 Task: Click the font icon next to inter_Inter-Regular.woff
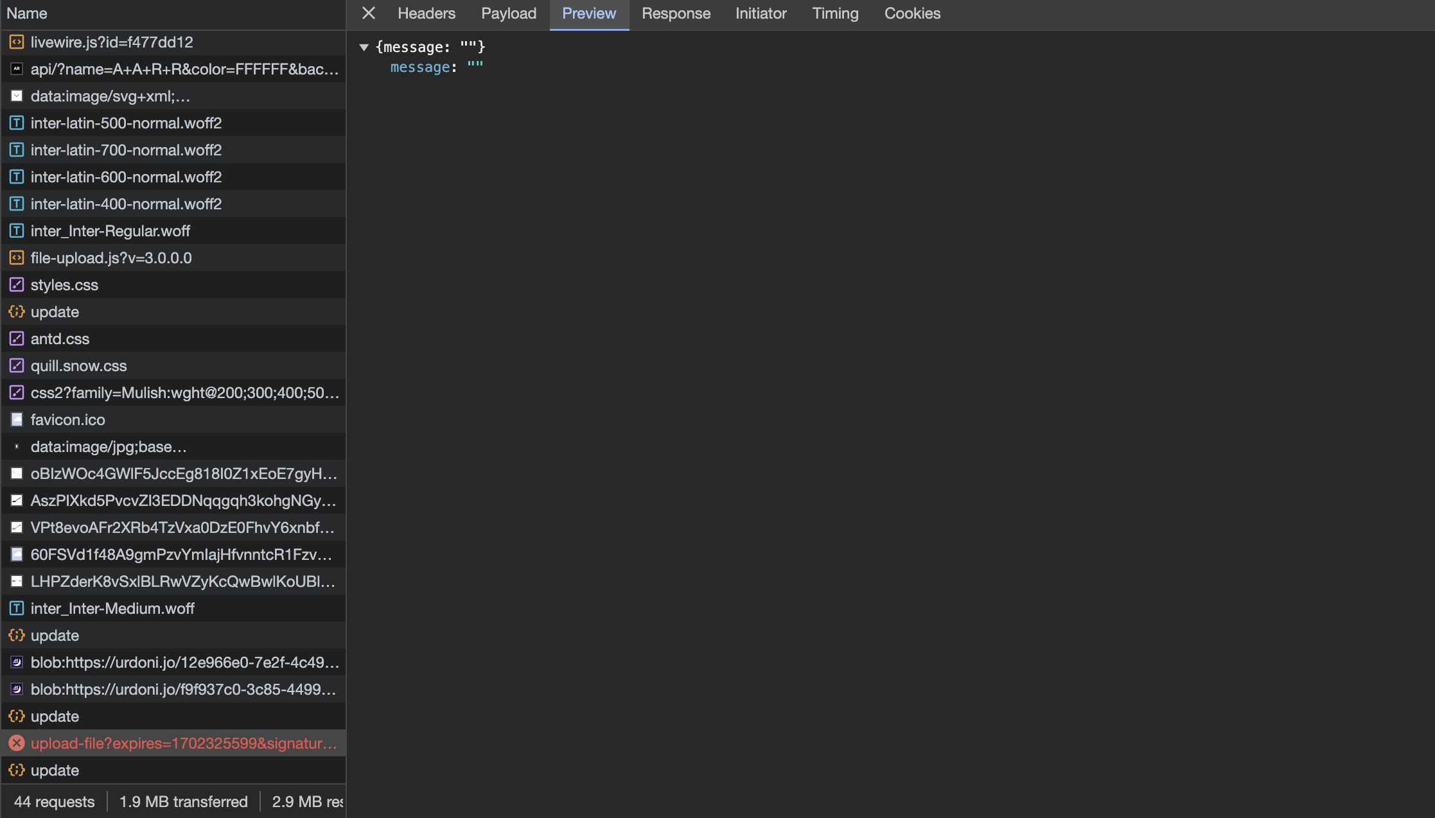tap(16, 231)
